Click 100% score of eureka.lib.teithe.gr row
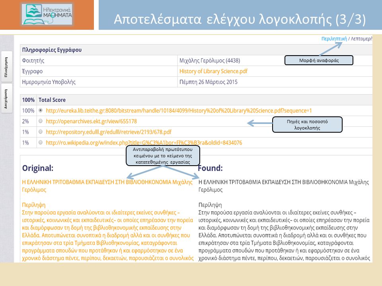 click(x=28, y=111)
